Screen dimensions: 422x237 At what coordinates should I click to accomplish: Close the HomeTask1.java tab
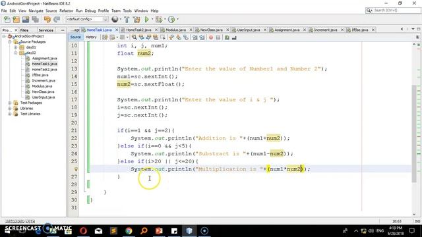[x=117, y=30]
